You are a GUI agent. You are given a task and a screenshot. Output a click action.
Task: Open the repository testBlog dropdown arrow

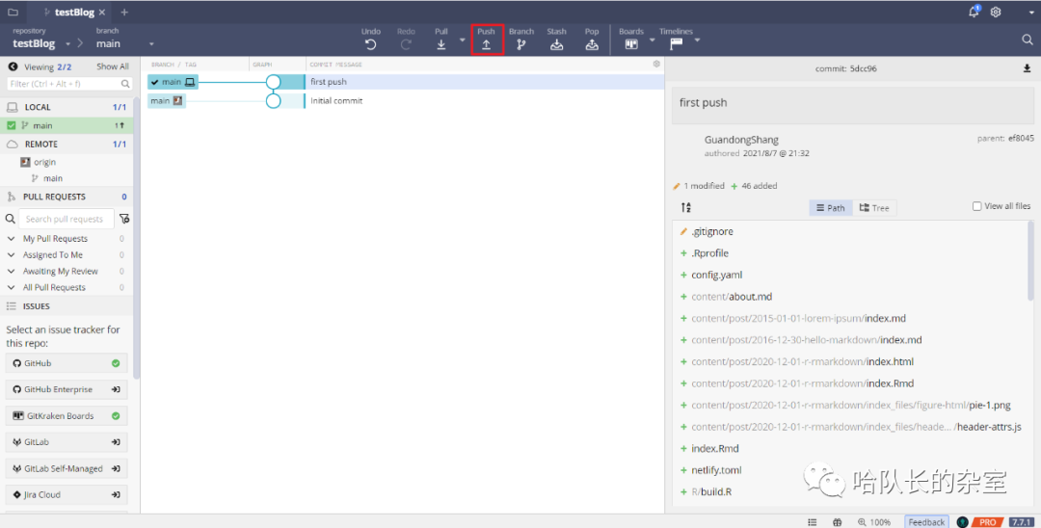point(67,44)
